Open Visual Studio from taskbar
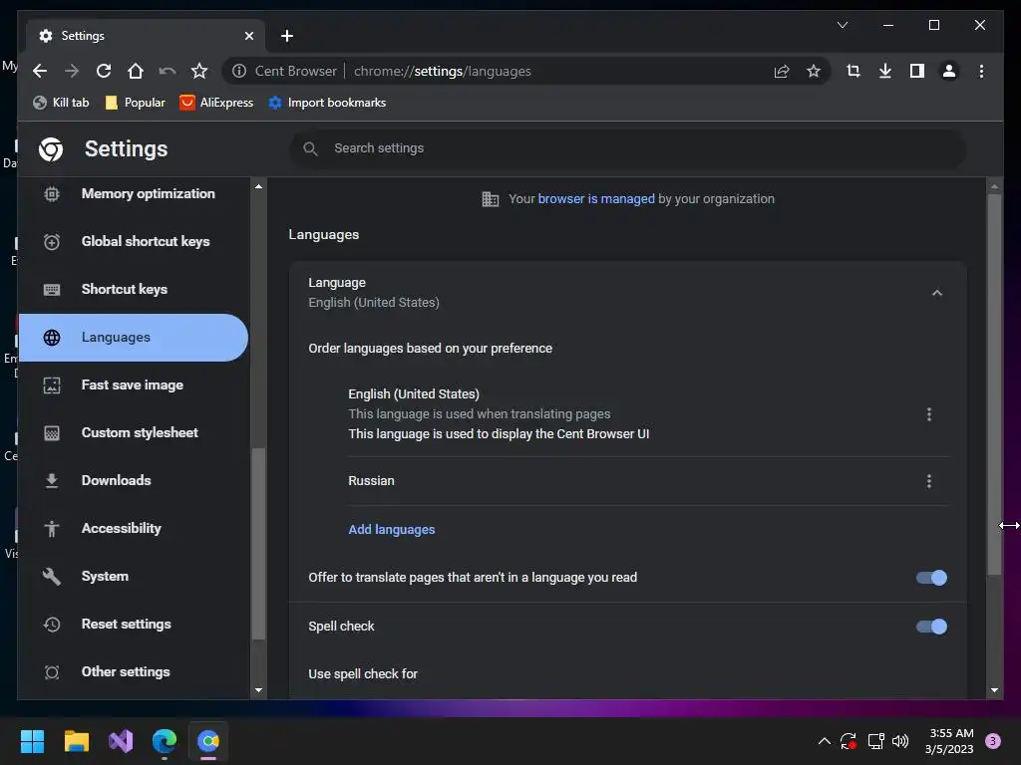The image size is (1021, 765). click(121, 741)
